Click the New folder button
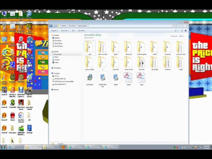Screen dimensions: 212x159 (81, 30)
